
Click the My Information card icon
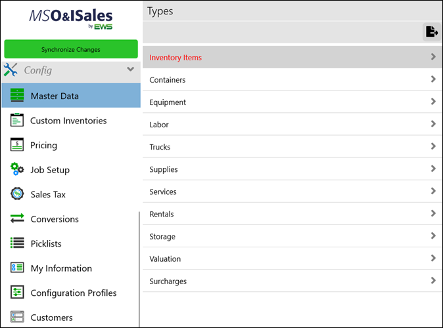point(18,268)
